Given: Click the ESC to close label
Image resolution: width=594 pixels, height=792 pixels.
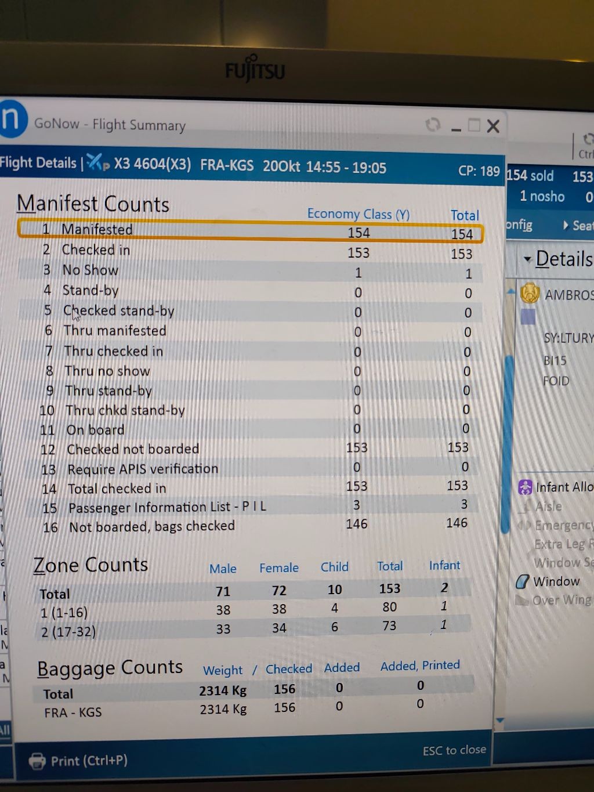Looking at the screenshot, I should pyautogui.click(x=454, y=750).
